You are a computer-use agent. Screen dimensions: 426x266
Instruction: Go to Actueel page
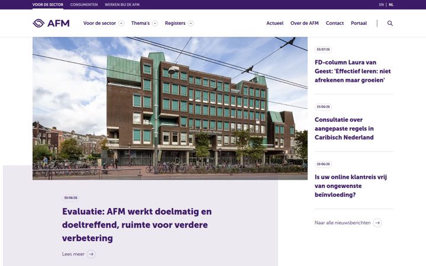click(x=275, y=23)
